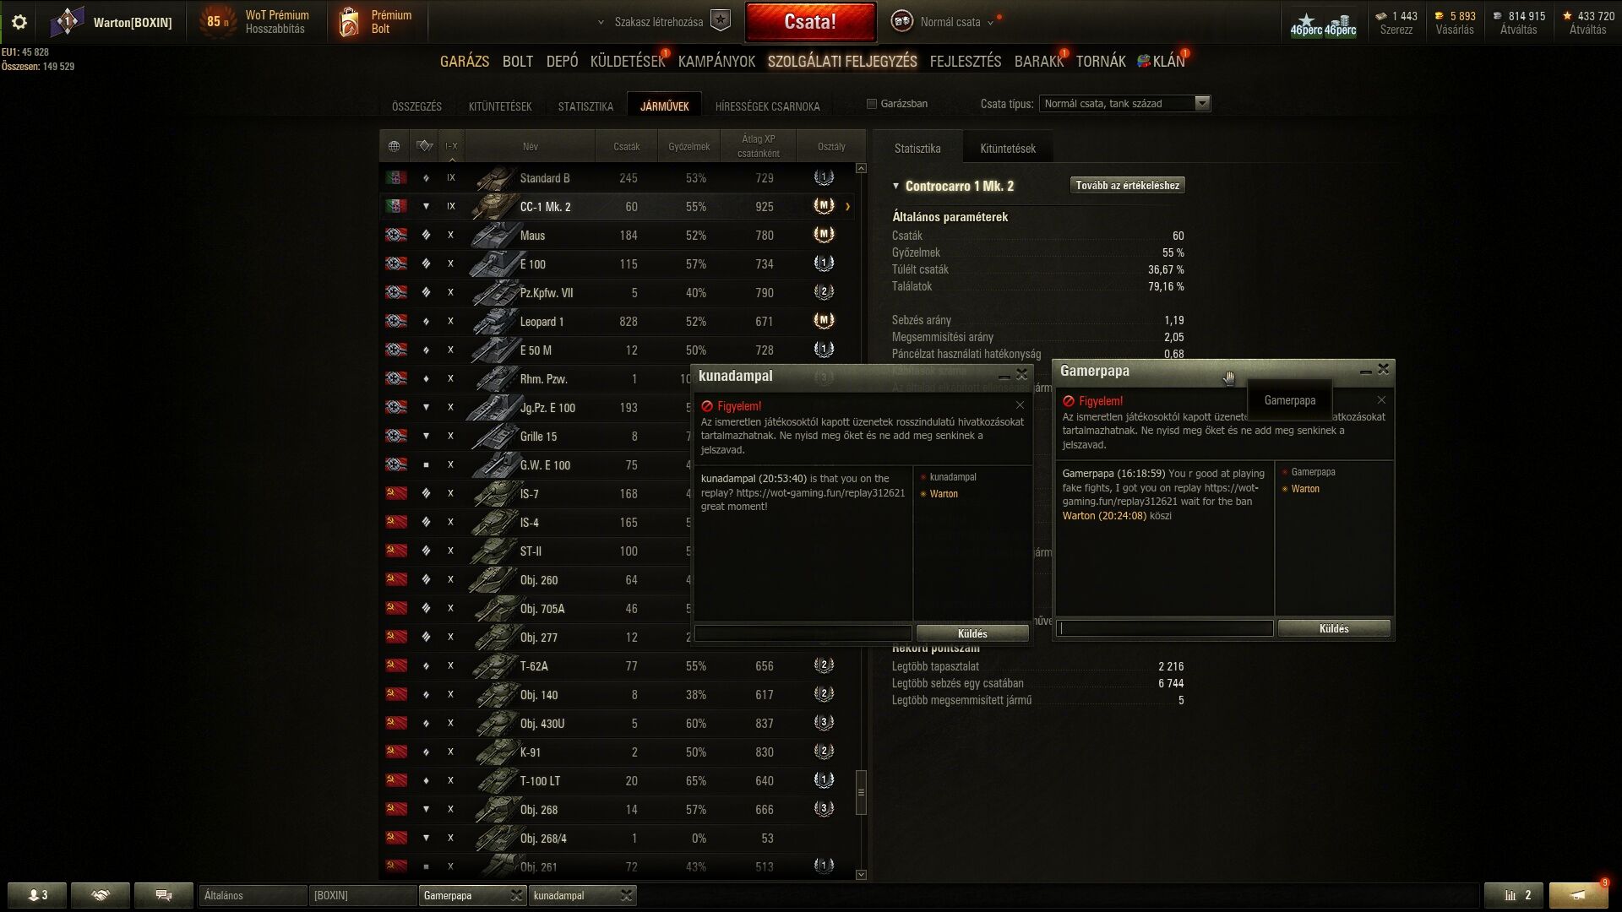Sort vehicles by nation globe icon
1622x912 pixels.
[x=394, y=146]
